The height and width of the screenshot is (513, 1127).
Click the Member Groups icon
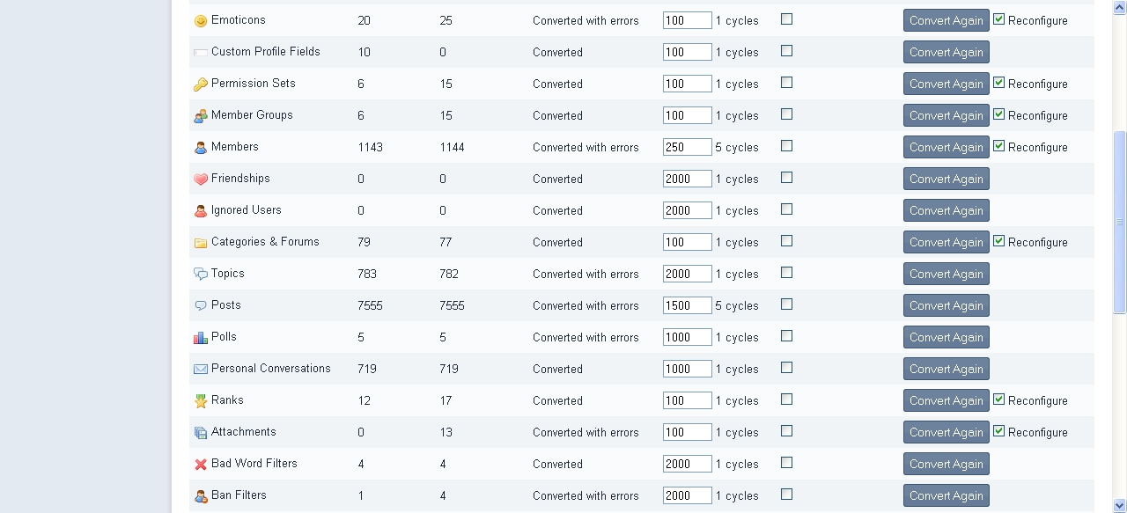[x=201, y=116]
